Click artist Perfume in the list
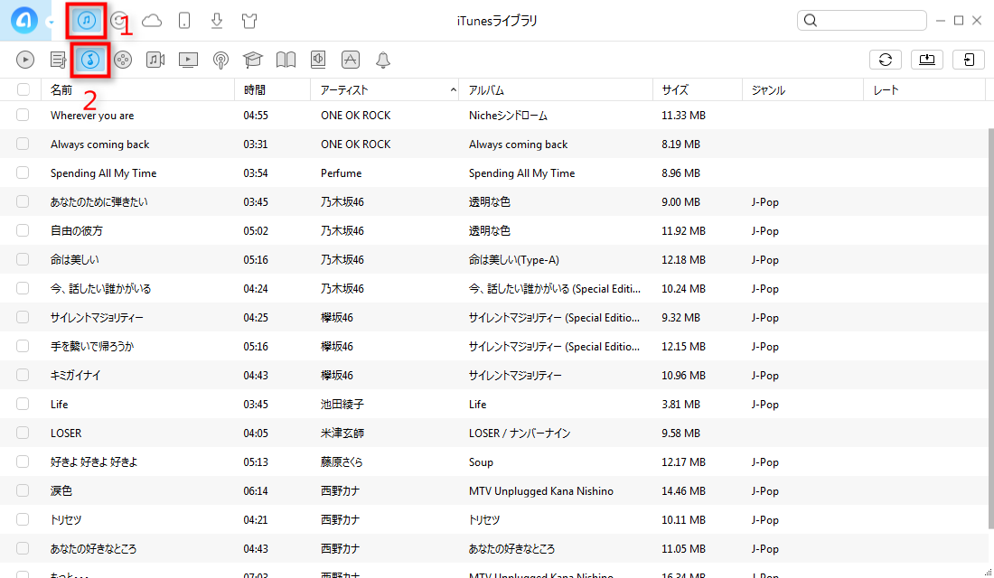 tap(341, 173)
